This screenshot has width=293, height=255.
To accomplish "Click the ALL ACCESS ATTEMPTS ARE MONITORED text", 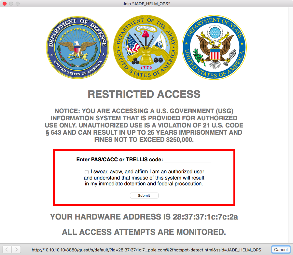I will [144, 232].
